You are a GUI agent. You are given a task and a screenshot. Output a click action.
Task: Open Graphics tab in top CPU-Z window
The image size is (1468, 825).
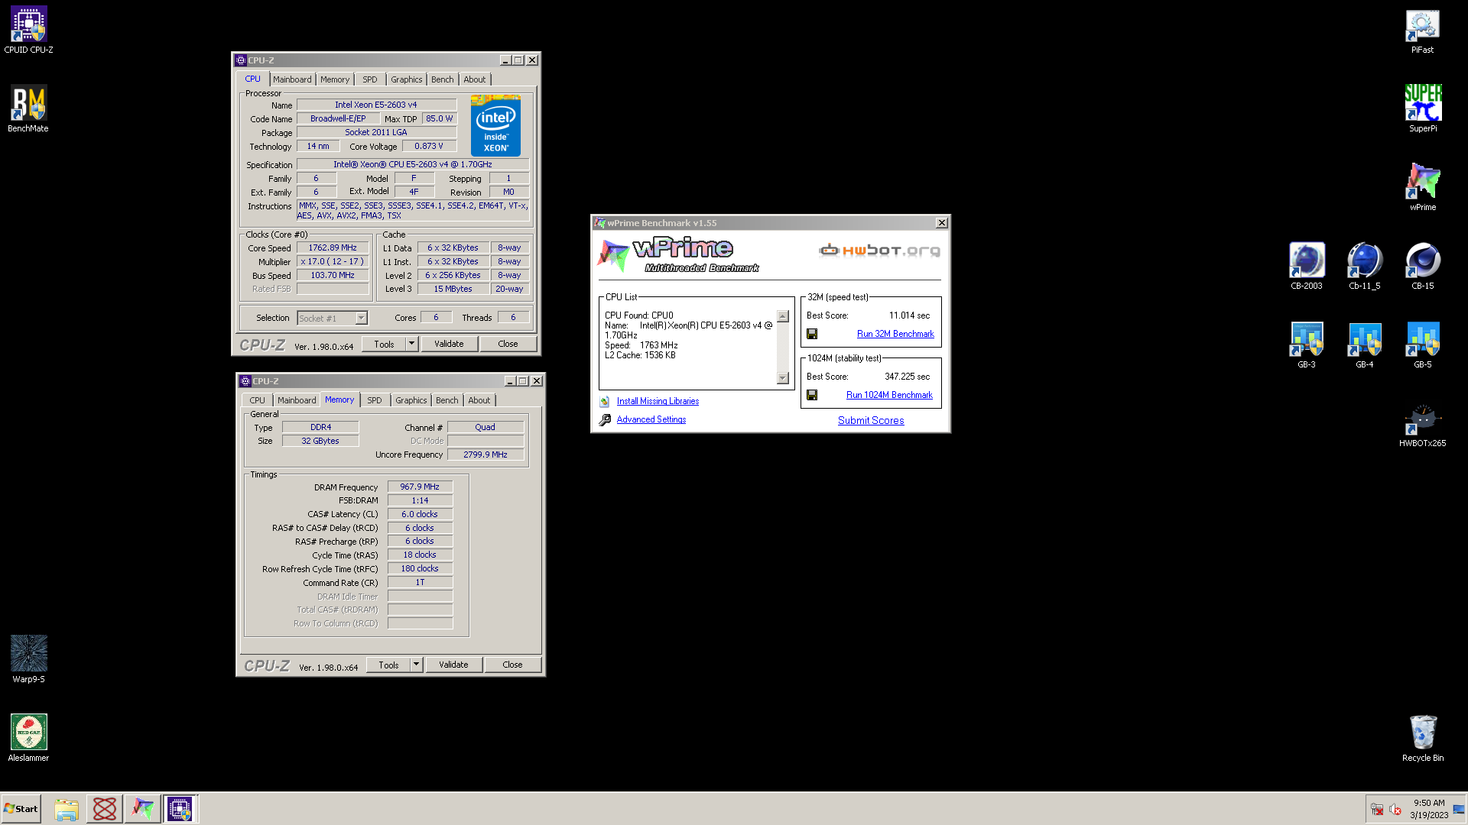(x=406, y=79)
